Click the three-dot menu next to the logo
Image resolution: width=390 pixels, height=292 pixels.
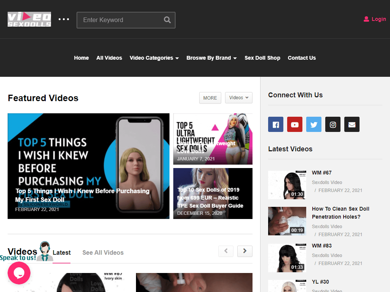pyautogui.click(x=64, y=19)
